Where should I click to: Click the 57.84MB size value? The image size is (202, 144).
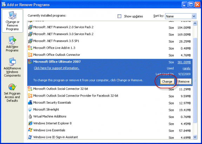(185, 131)
